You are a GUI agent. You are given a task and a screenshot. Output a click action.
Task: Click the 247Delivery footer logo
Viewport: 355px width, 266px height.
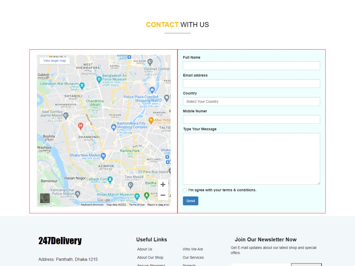point(60,241)
